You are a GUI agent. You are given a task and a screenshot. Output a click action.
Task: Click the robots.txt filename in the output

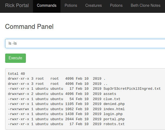[x=114, y=124]
